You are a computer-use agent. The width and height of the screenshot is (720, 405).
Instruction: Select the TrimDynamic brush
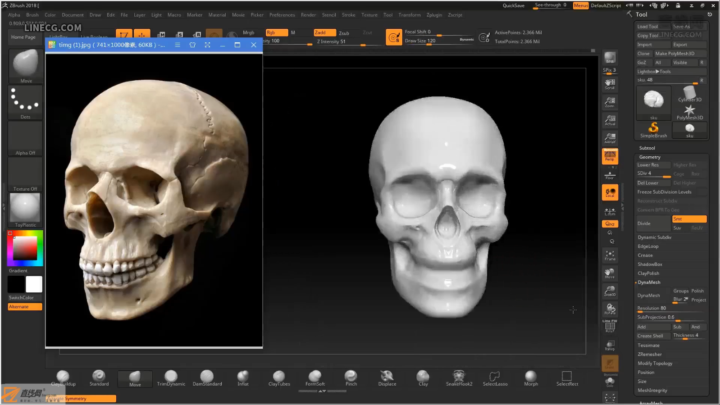[x=171, y=378]
